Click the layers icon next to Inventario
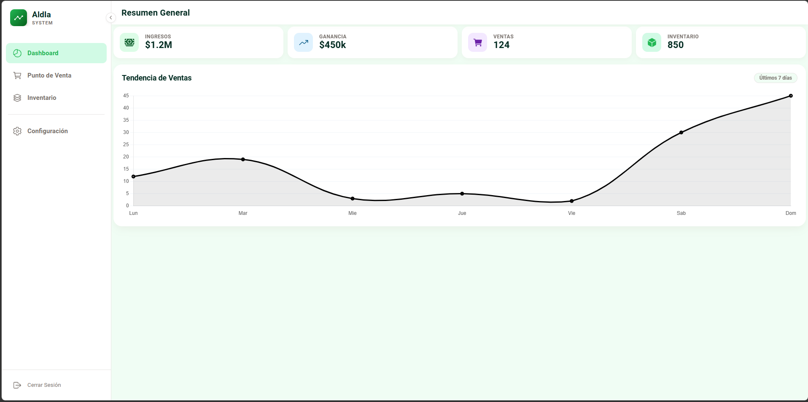This screenshot has width=808, height=402. pyautogui.click(x=17, y=97)
